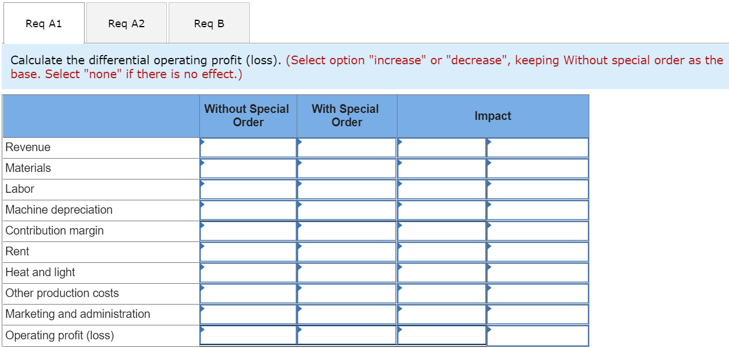Select Heat and light With Special Order field

click(x=347, y=273)
